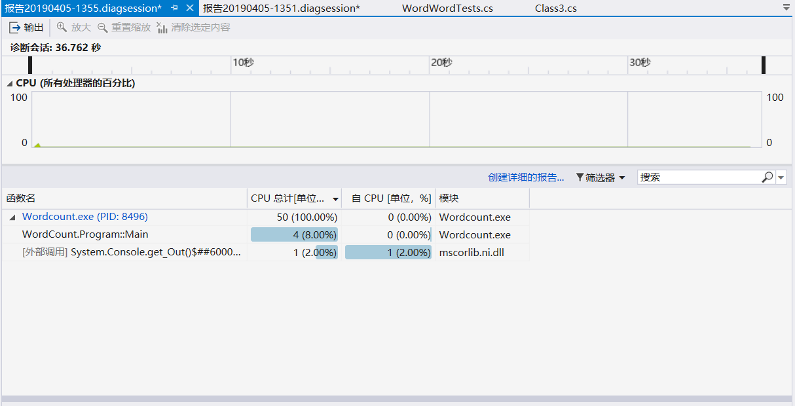Click the left timeline range handle
This screenshot has width=795, height=406.
pyautogui.click(x=30, y=65)
